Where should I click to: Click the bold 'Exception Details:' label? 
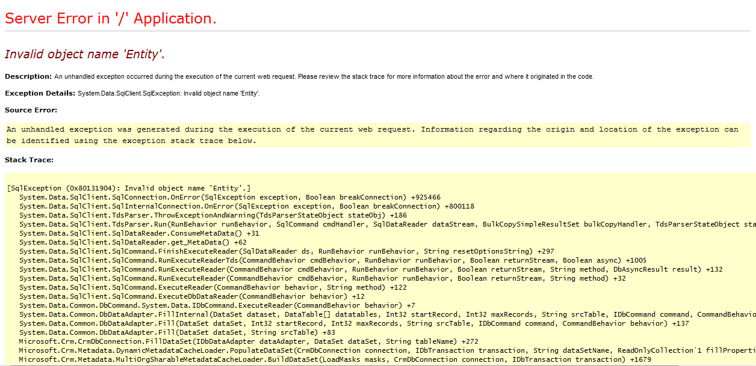pos(40,93)
